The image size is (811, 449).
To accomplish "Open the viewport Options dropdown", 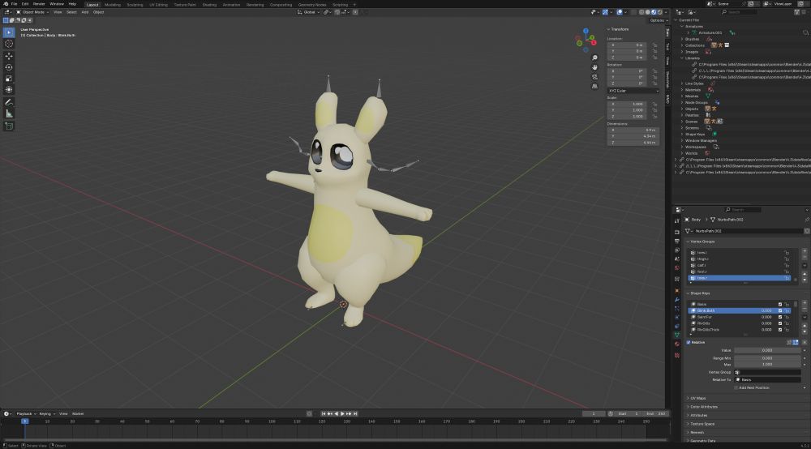I will click(658, 21).
